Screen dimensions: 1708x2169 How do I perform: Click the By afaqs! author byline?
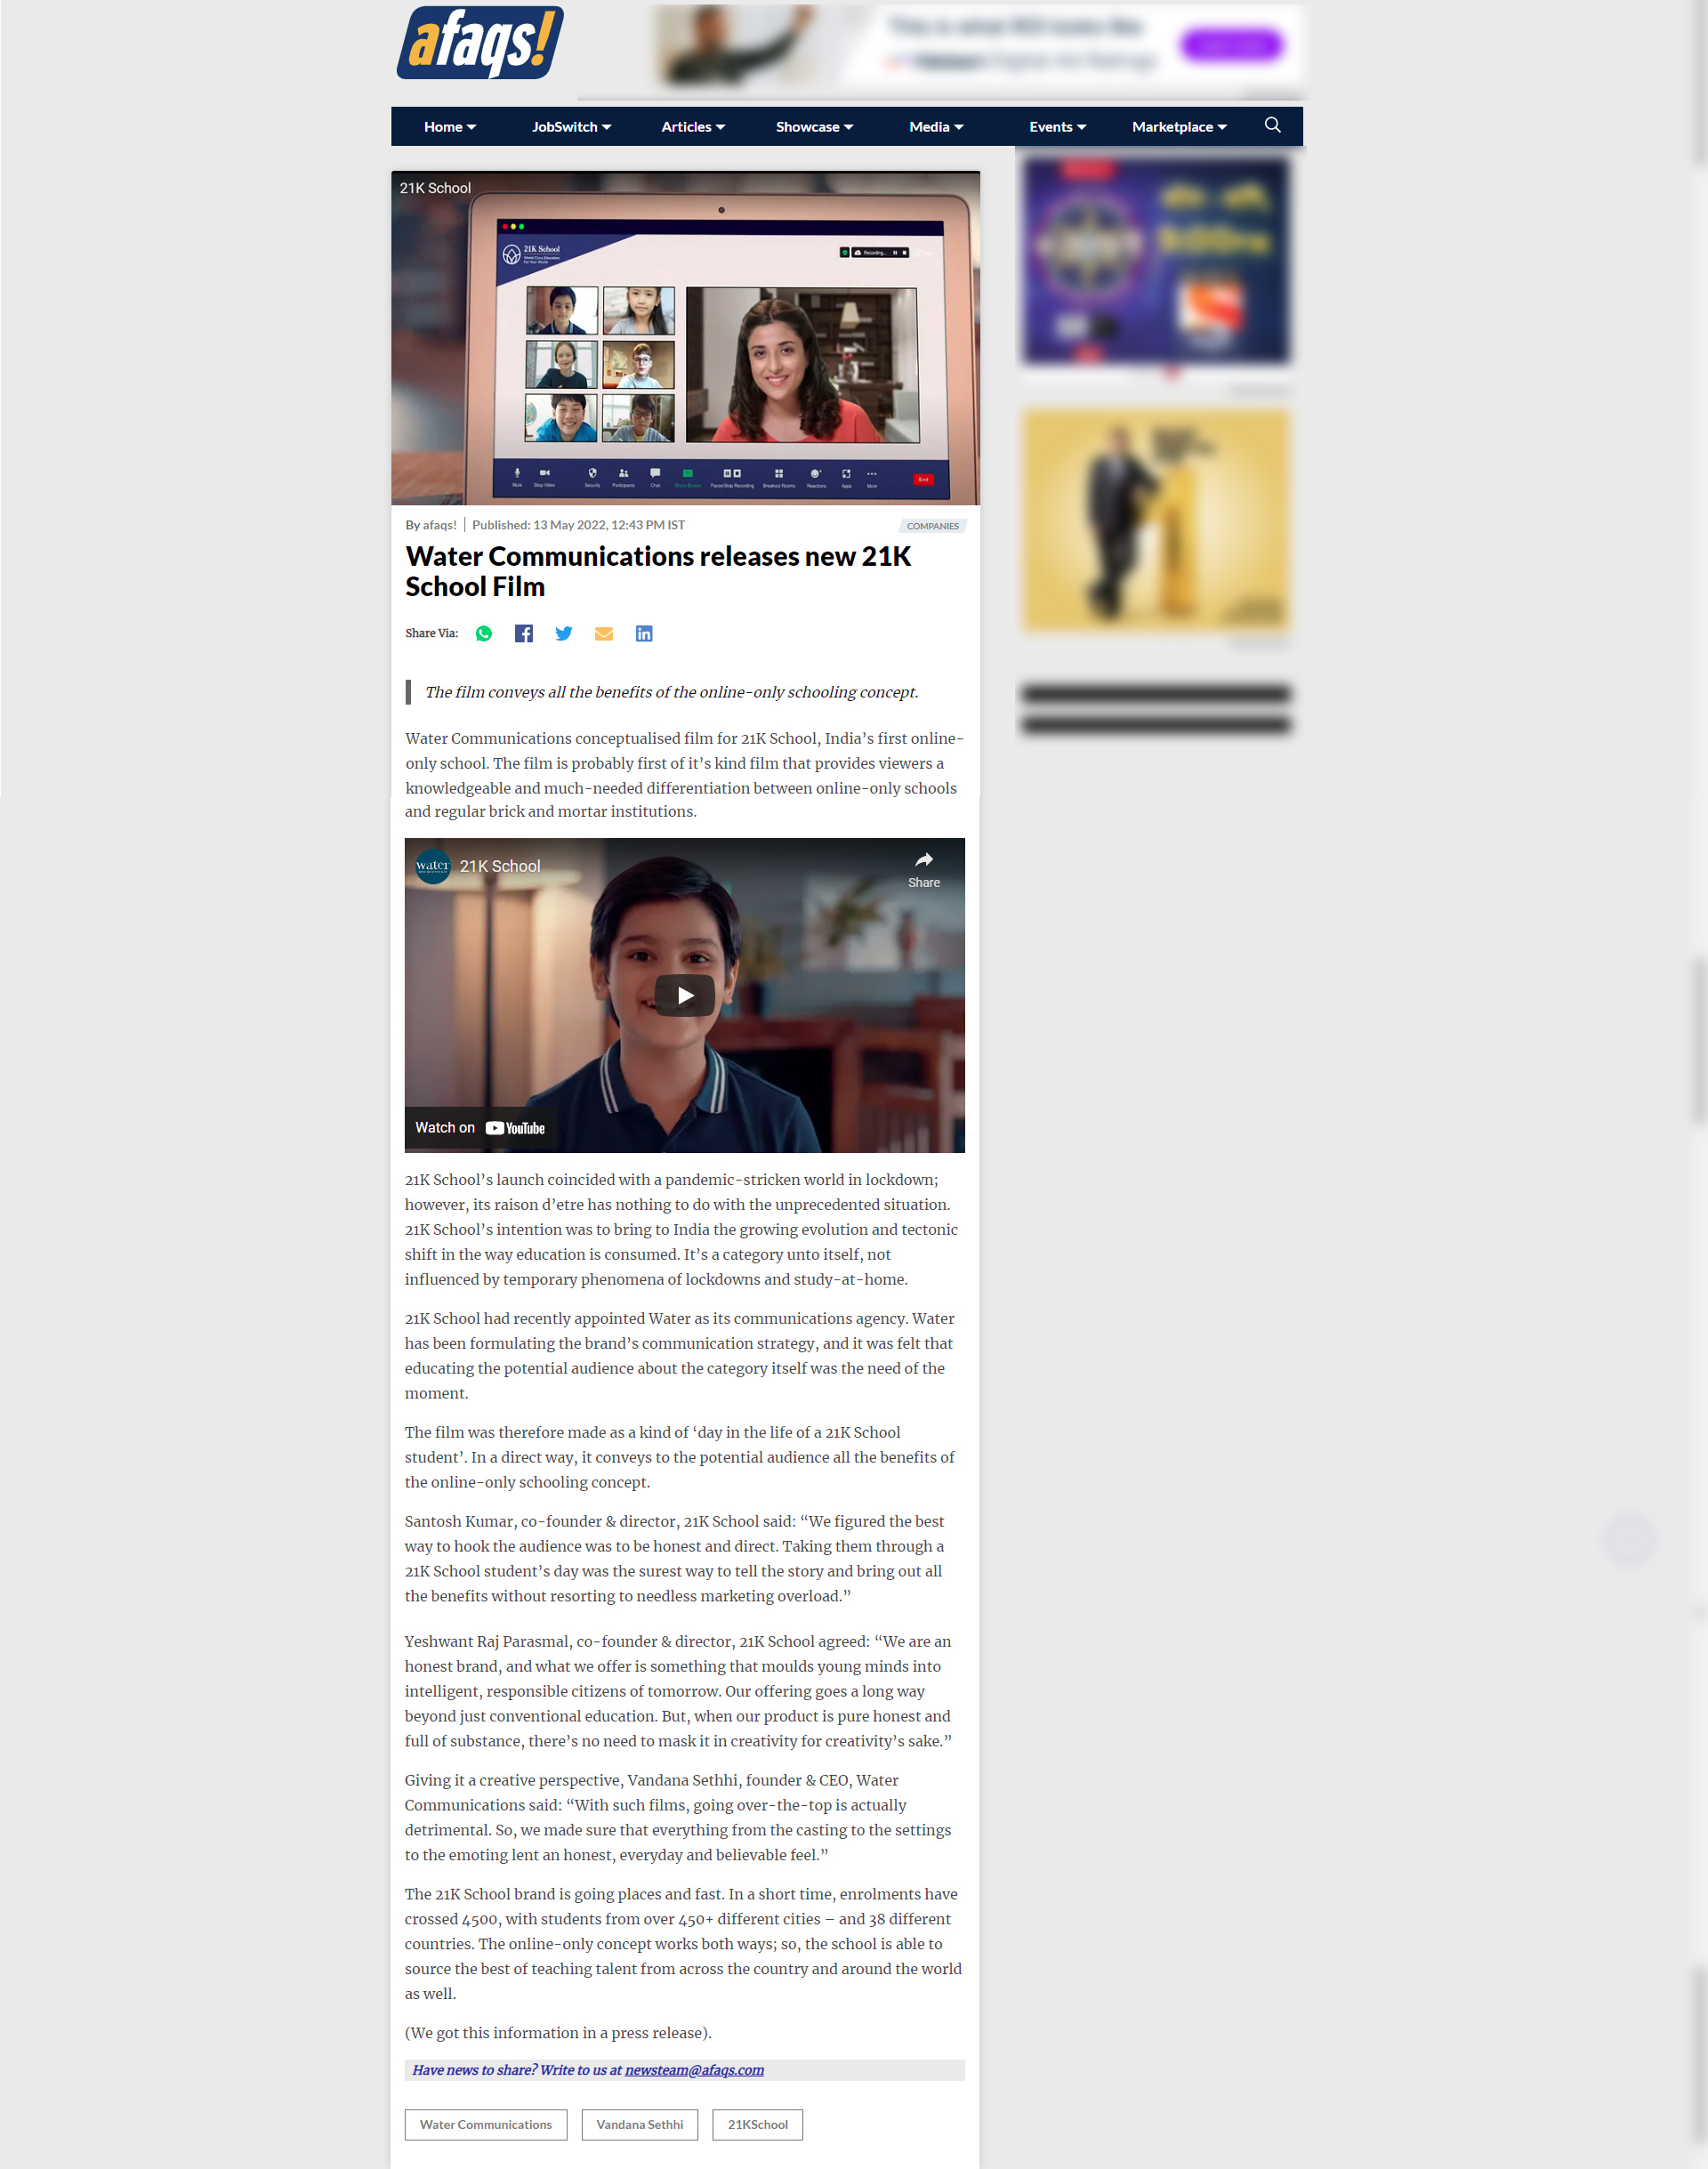431,525
